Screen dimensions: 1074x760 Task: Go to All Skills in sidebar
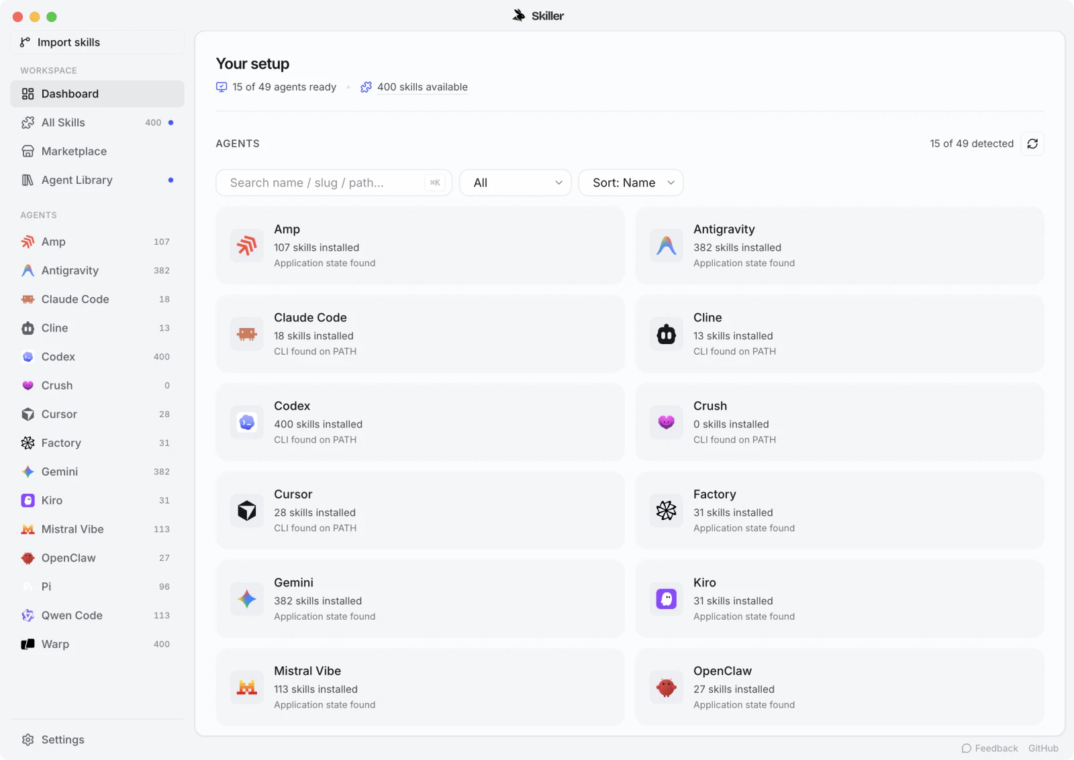97,123
